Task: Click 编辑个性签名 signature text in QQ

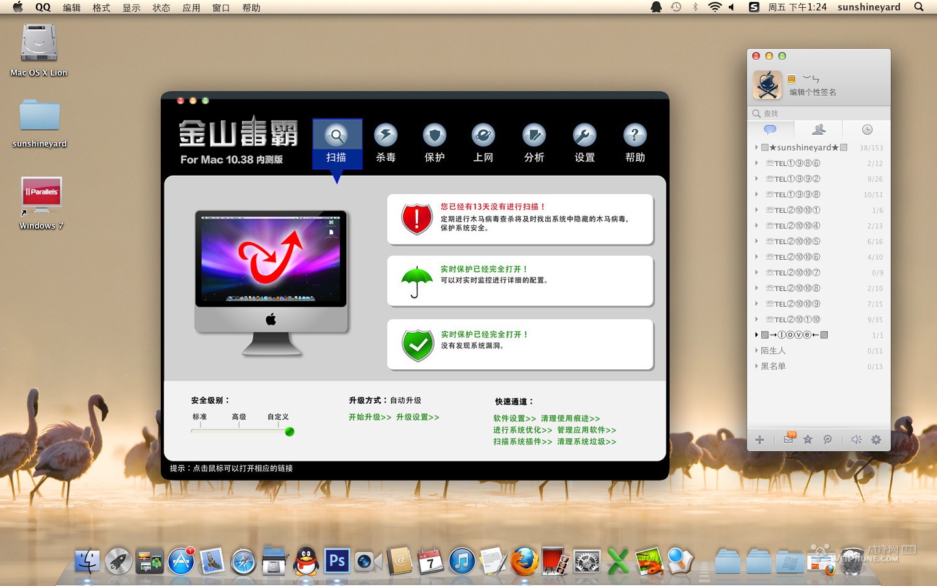Action: pyautogui.click(x=813, y=92)
